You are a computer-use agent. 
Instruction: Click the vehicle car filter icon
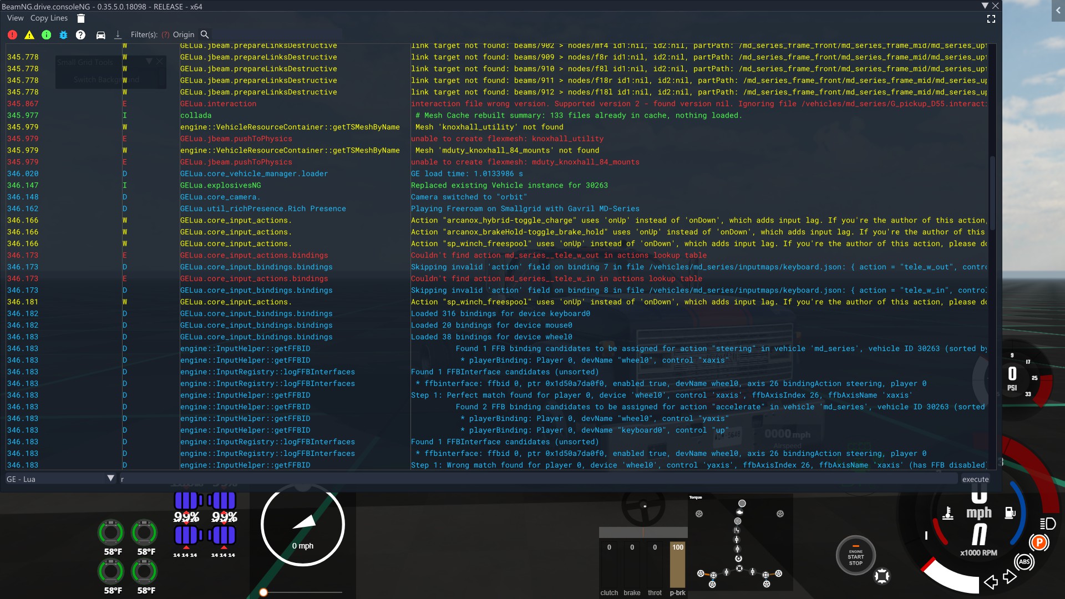(x=100, y=35)
